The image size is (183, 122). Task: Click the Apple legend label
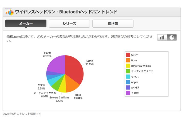click(x=134, y=82)
